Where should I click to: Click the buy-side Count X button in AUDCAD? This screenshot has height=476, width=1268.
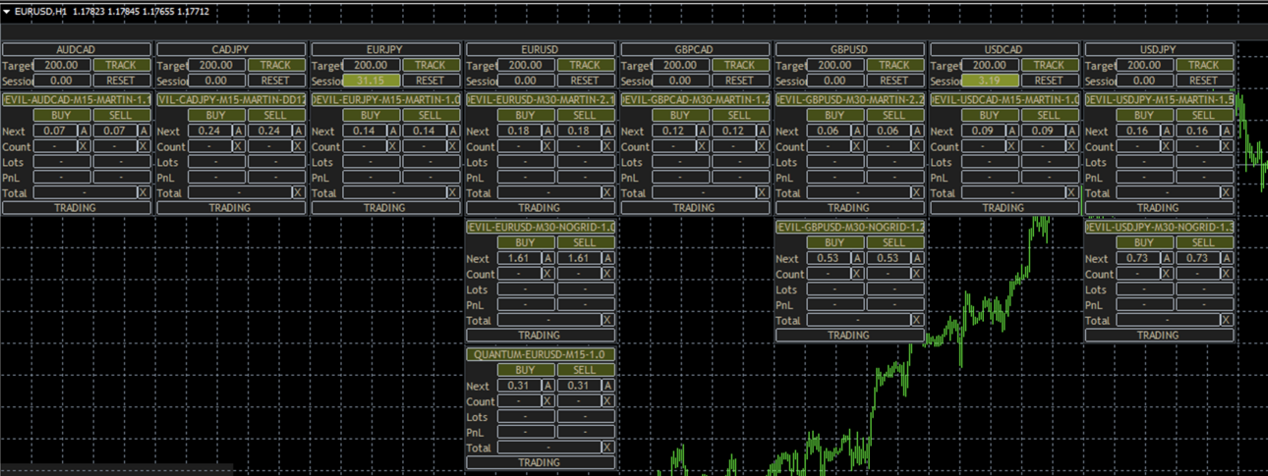pyautogui.click(x=84, y=146)
